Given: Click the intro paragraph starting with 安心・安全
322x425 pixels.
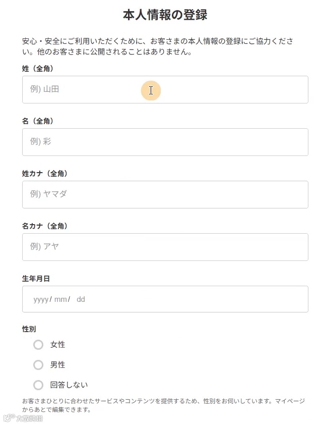Looking at the screenshot, I should coord(158,46).
